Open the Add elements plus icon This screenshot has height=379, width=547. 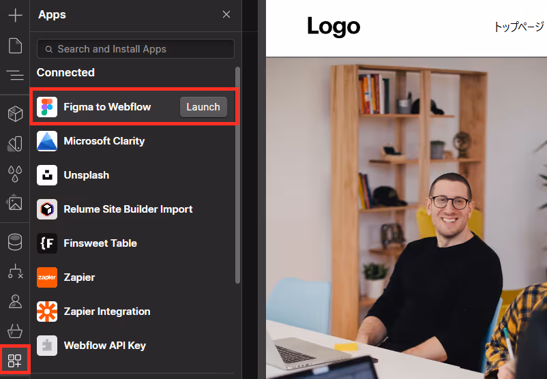(15, 15)
